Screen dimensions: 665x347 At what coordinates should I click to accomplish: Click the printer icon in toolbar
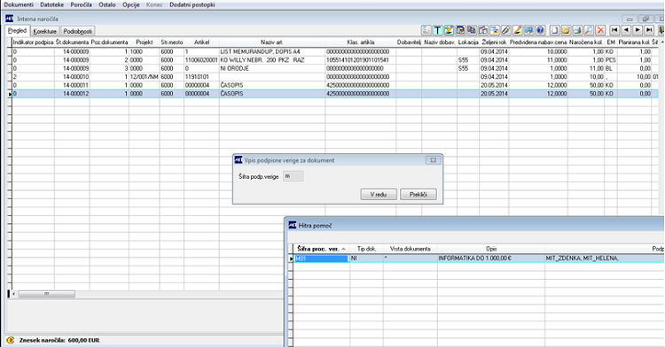[577, 30]
